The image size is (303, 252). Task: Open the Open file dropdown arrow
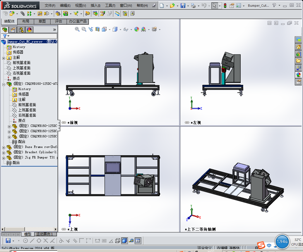177,6
